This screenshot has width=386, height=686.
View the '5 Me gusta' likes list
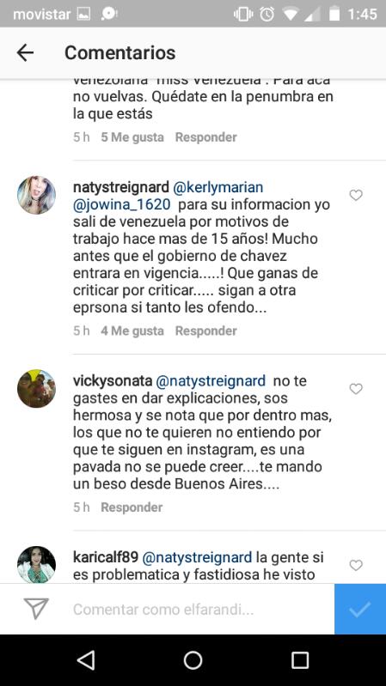click(132, 137)
